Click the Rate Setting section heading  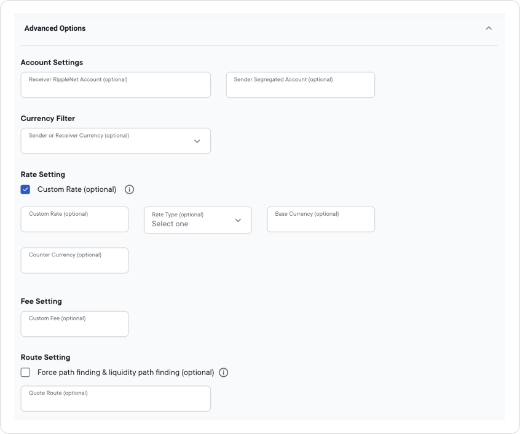[42, 174]
